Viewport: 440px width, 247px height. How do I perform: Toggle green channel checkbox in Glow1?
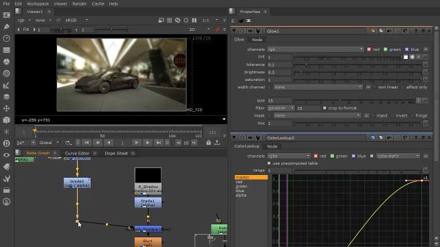(386, 49)
